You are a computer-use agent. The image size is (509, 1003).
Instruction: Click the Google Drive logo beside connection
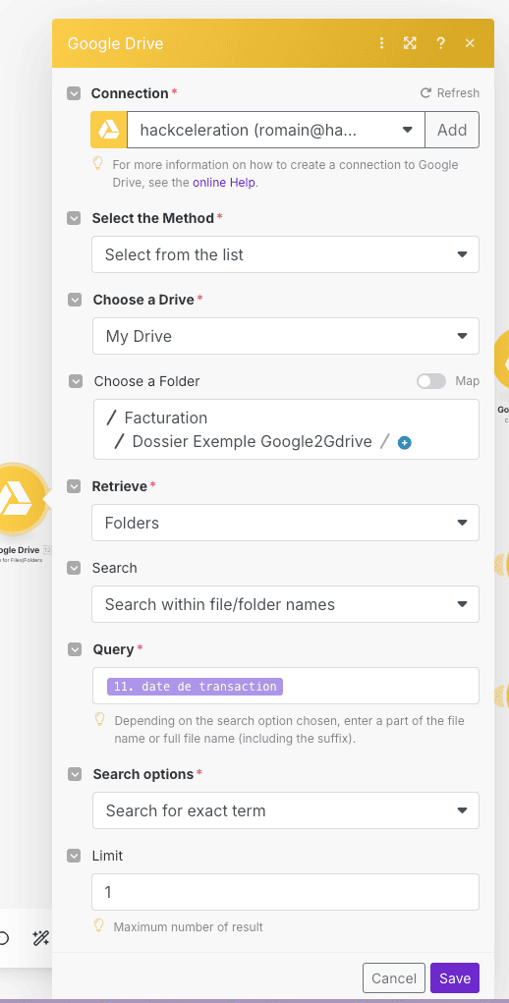click(109, 131)
